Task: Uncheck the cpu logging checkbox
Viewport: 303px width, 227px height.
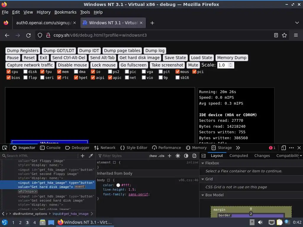Action: [9, 72]
